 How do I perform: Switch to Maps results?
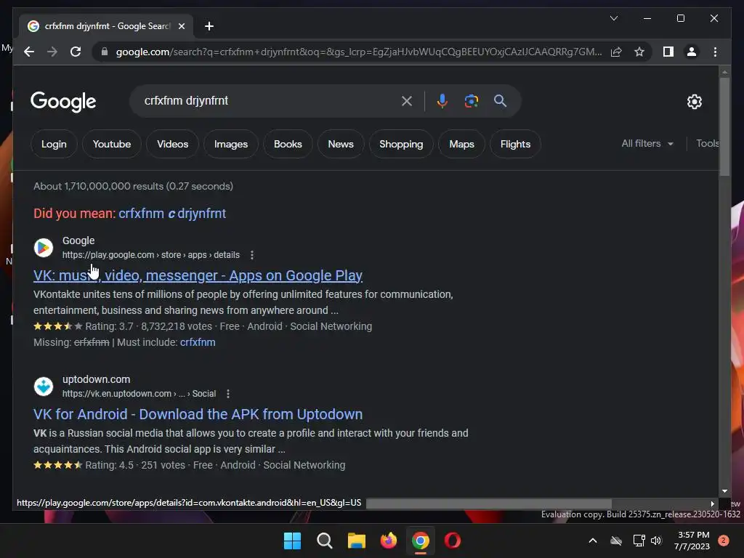[x=461, y=144]
